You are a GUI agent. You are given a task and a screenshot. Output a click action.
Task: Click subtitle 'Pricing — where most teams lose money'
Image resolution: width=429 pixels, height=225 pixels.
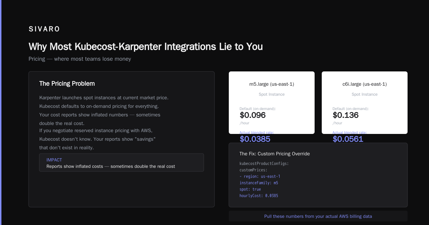(80, 59)
